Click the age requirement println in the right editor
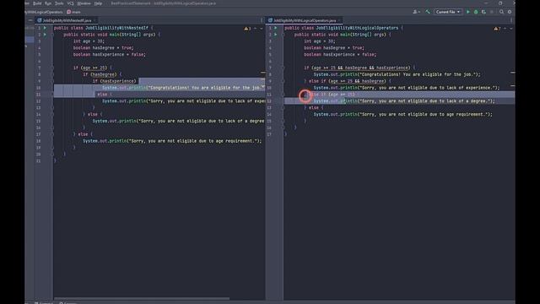This screenshot has width=540, height=304. (x=403, y=115)
